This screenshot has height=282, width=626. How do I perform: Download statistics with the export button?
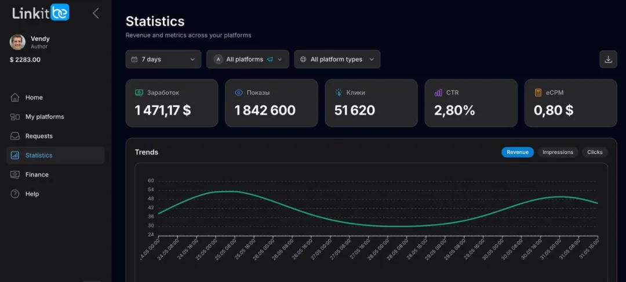(609, 59)
